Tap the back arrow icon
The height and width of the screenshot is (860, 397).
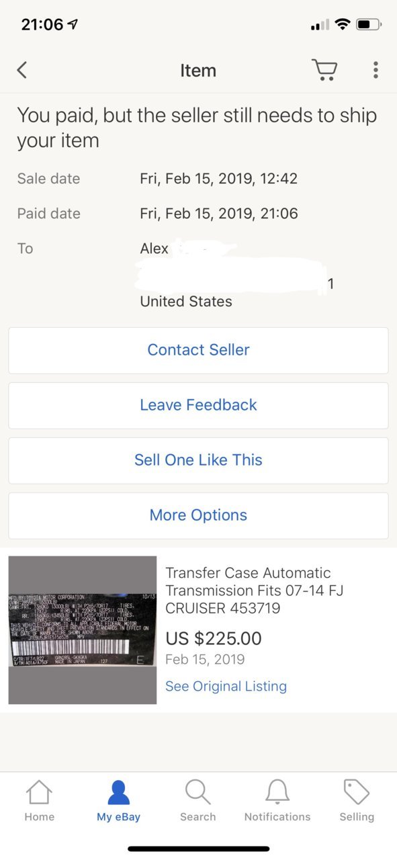22,70
